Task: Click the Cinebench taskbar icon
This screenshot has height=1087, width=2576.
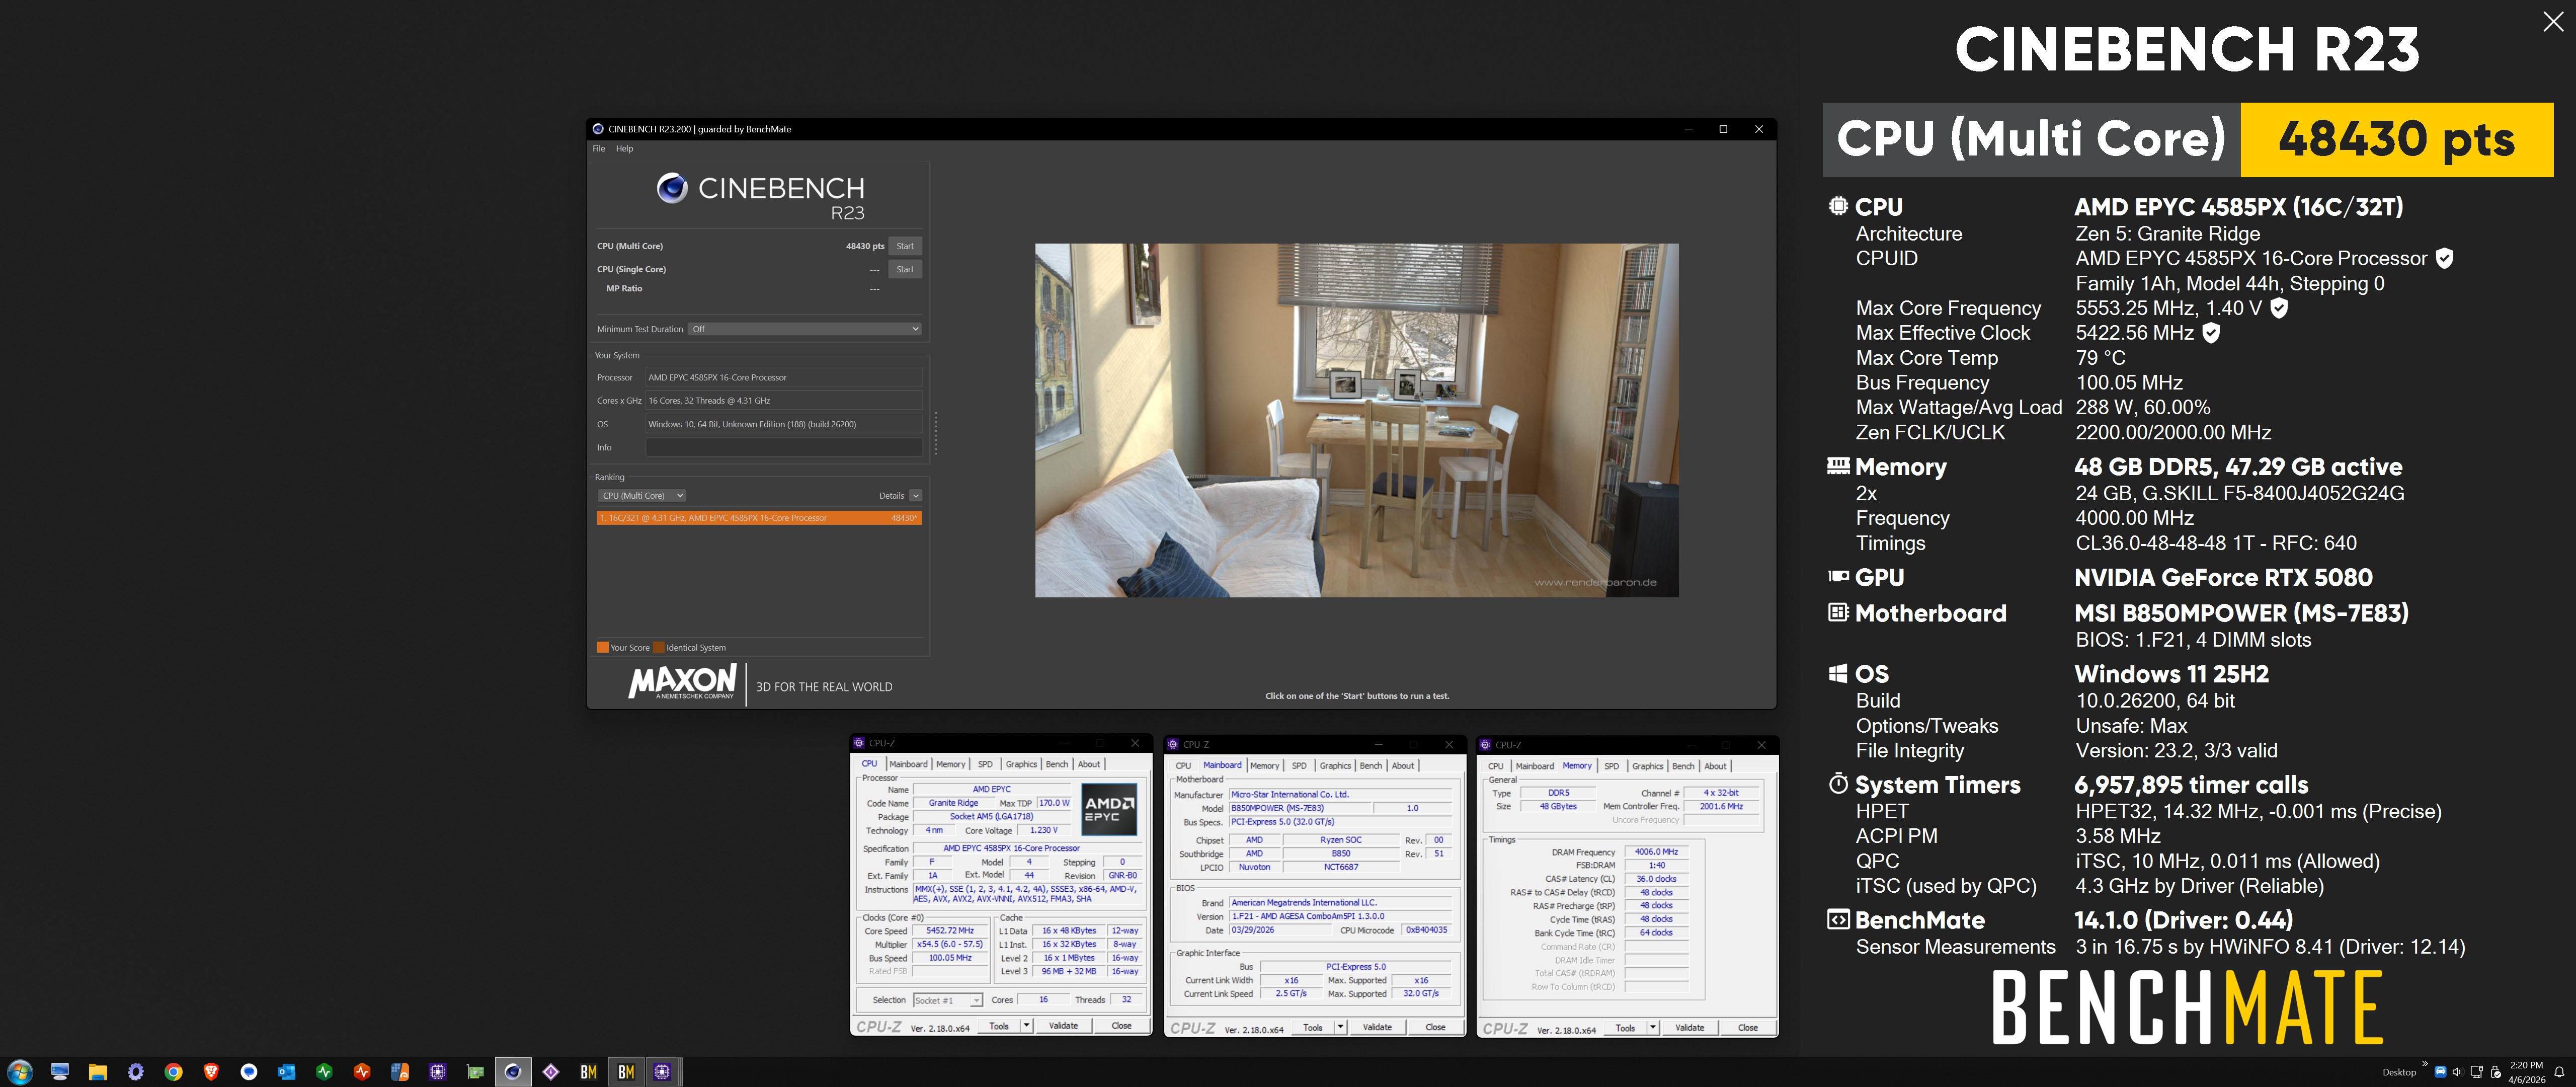Action: pos(513,1072)
